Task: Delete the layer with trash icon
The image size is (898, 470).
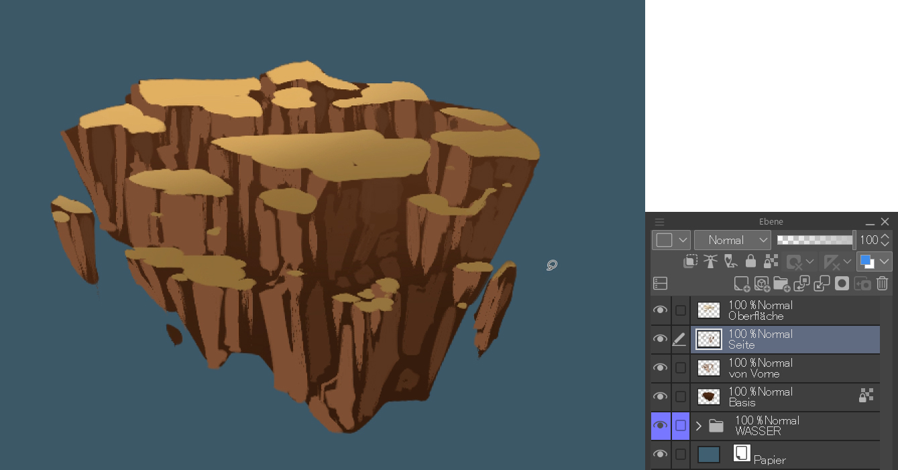Action: click(x=883, y=284)
